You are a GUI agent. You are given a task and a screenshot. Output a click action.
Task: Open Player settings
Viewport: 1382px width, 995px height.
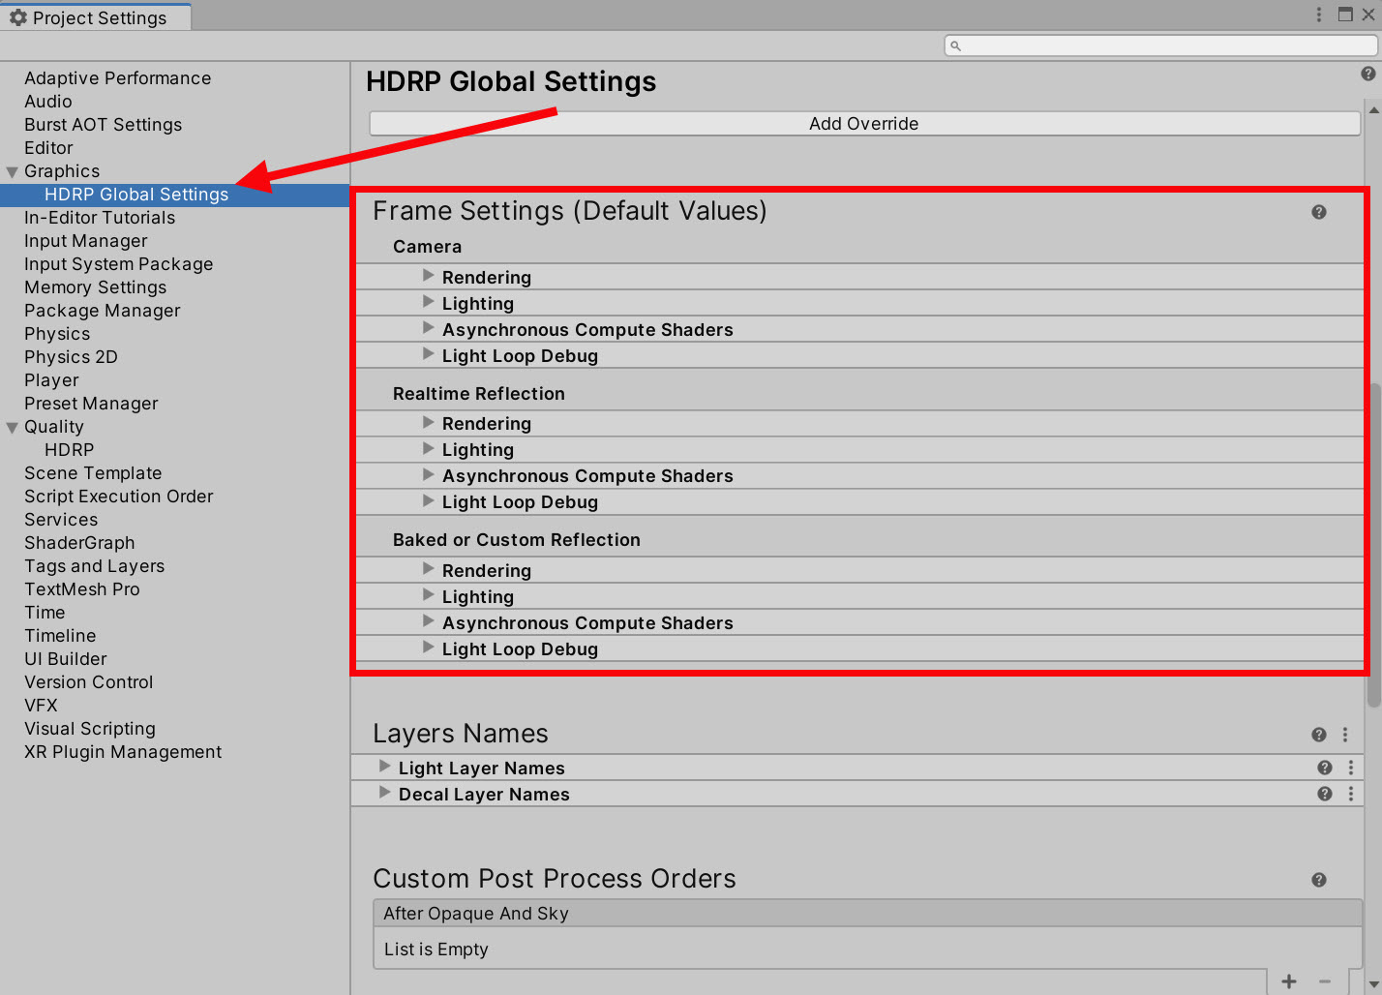pyautogui.click(x=51, y=380)
